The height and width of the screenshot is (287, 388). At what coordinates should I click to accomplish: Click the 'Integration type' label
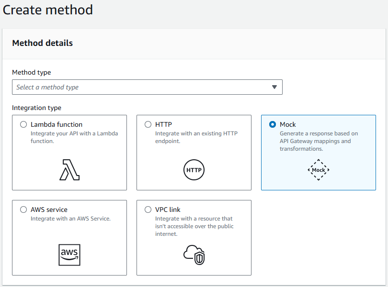[36, 108]
